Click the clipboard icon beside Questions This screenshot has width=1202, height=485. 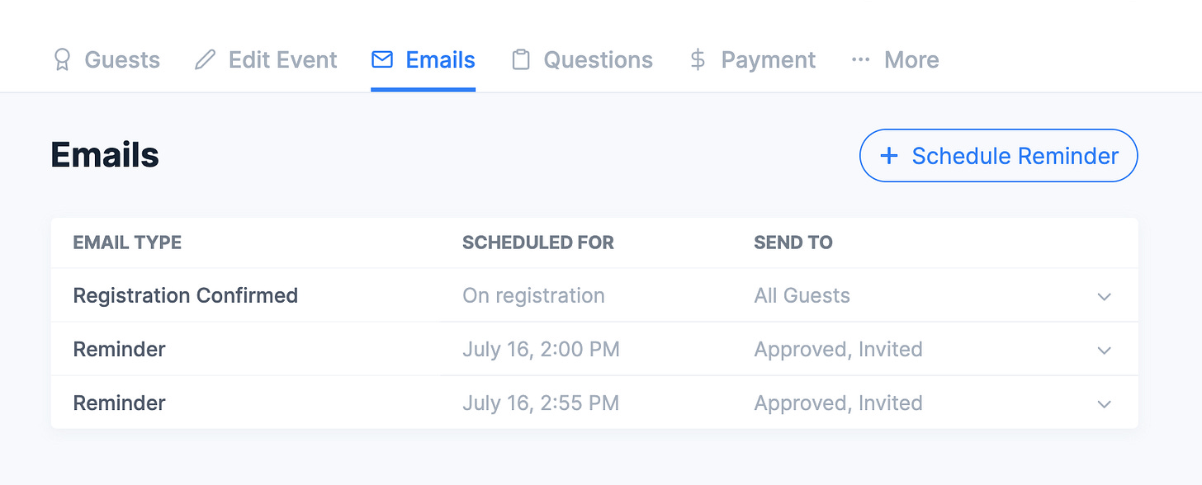click(x=520, y=60)
